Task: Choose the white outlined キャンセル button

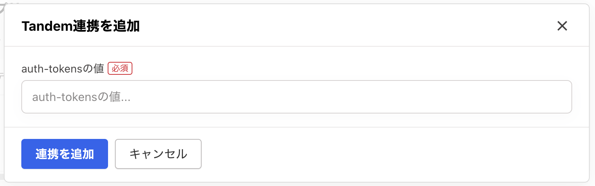Action: coord(158,154)
